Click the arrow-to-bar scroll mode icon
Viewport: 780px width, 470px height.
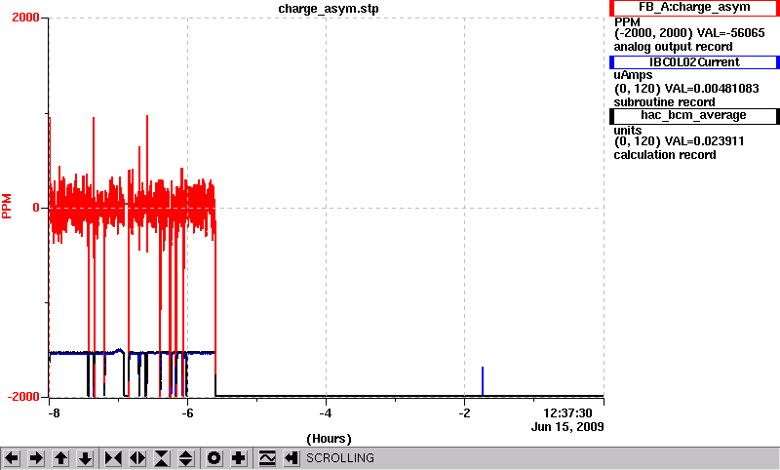click(292, 458)
